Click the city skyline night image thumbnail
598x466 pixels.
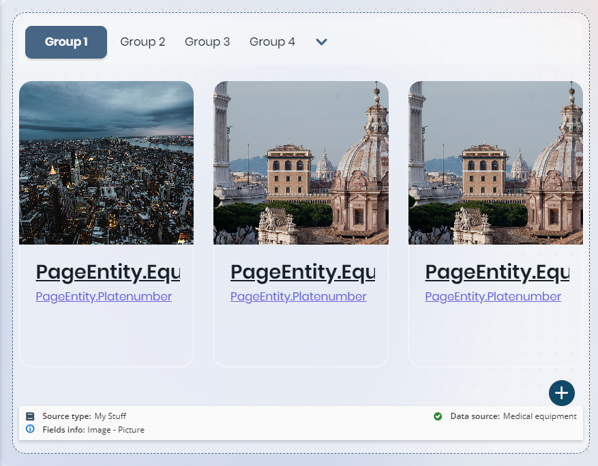click(106, 163)
